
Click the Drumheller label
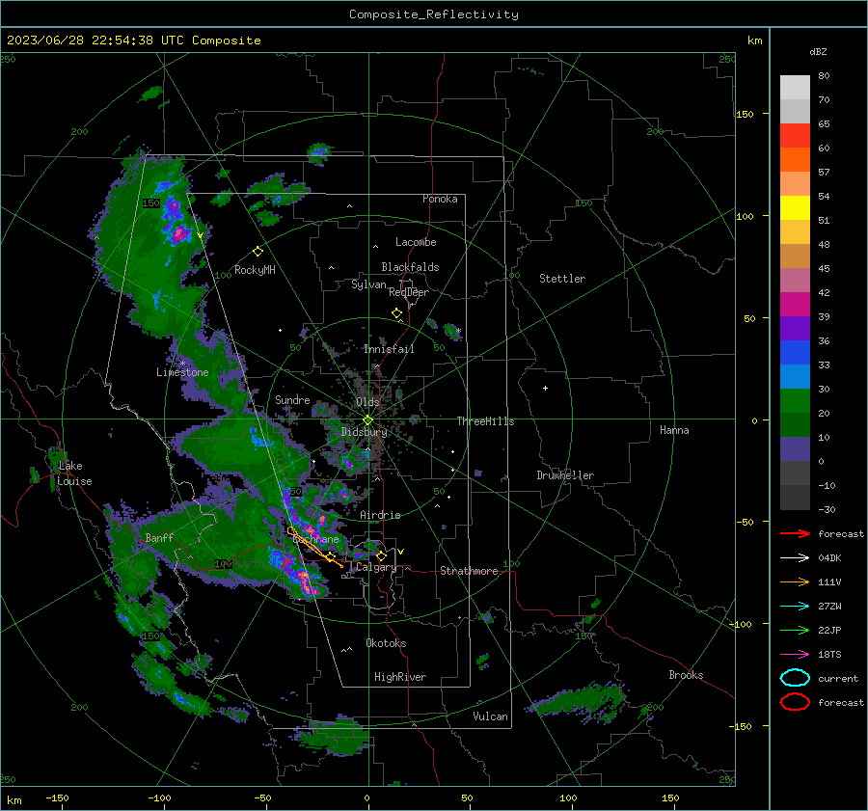565,475
